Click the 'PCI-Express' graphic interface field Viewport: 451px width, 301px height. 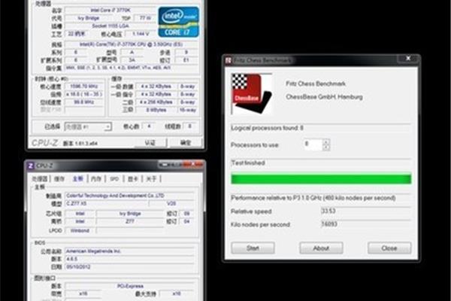(x=130, y=286)
